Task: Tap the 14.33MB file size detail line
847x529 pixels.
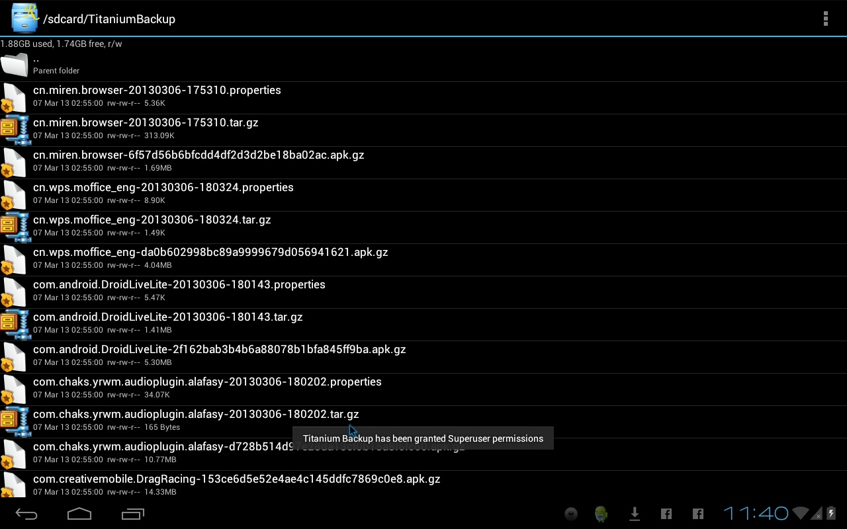Action: [105, 492]
